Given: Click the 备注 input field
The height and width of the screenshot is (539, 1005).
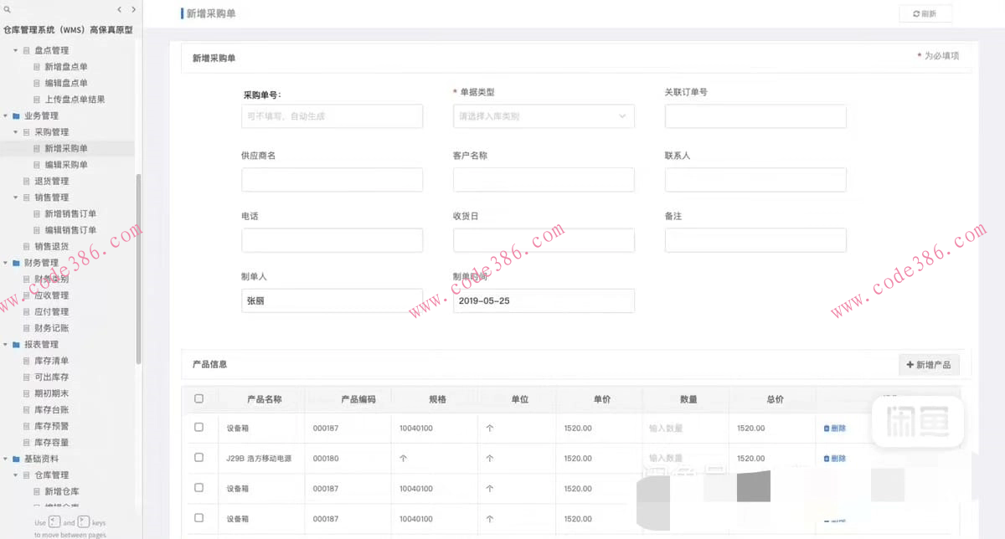Looking at the screenshot, I should click(755, 240).
